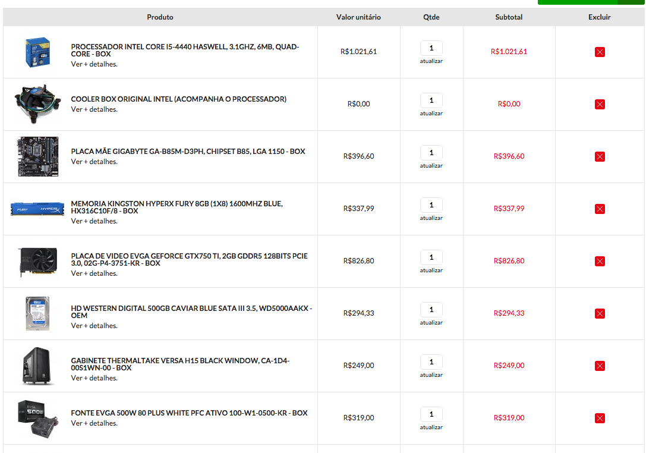The width and height of the screenshot is (646, 453).
Task: View the EVGA 500W power supply image
Action: 38,419
